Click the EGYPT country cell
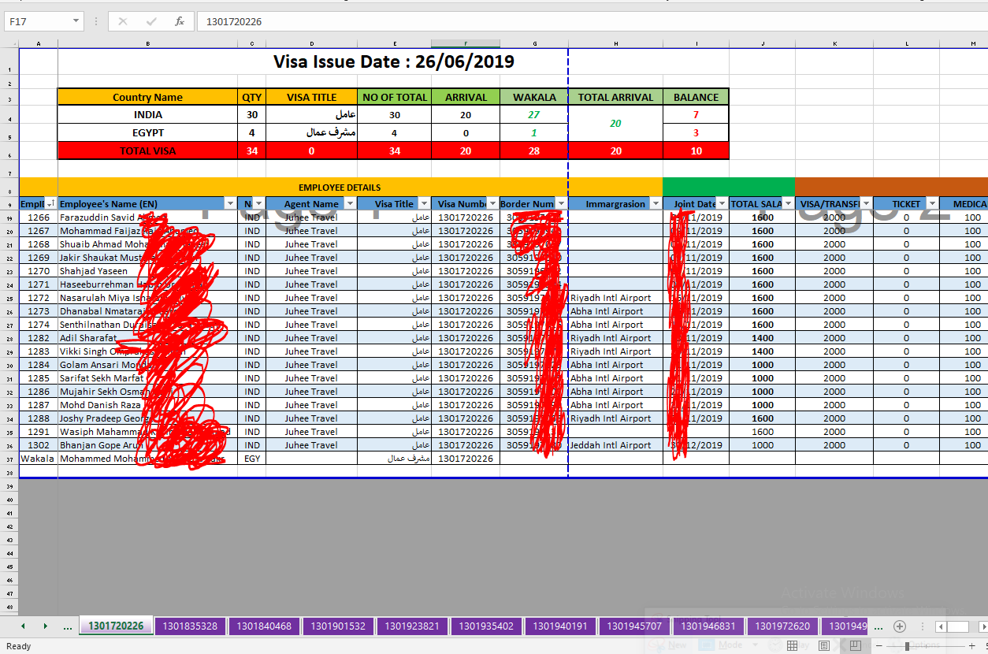This screenshot has width=988, height=654. [x=147, y=132]
